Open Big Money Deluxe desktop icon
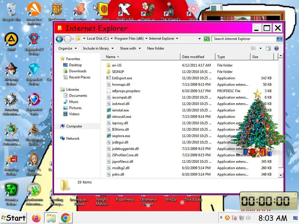 click(x=34, y=134)
